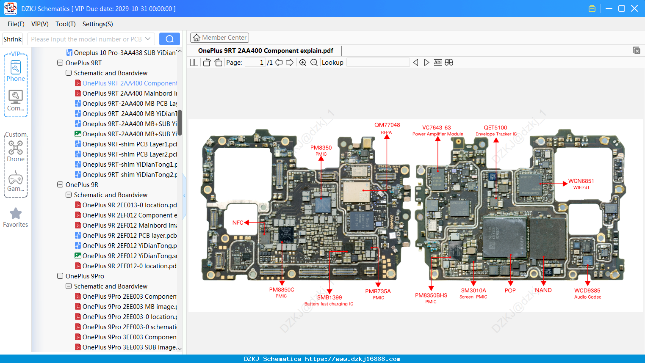The width and height of the screenshot is (645, 363).
Task: Rotate page clockwise
Action: tap(218, 63)
